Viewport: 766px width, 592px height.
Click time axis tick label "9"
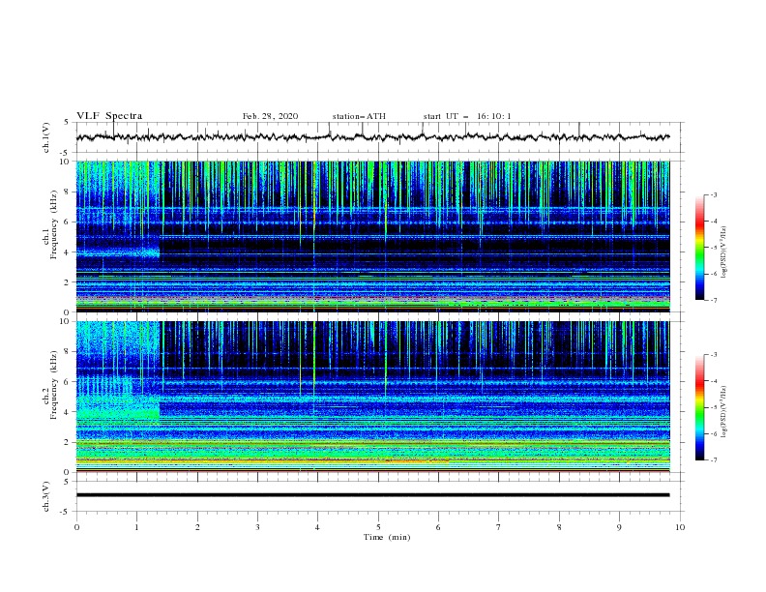tap(619, 527)
